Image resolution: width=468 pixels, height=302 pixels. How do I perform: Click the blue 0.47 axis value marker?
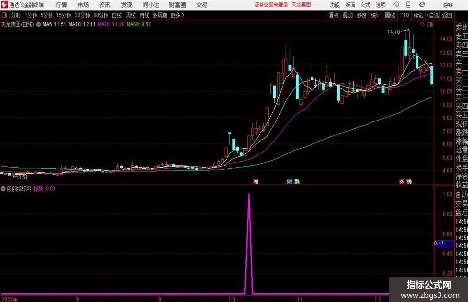[444, 243]
